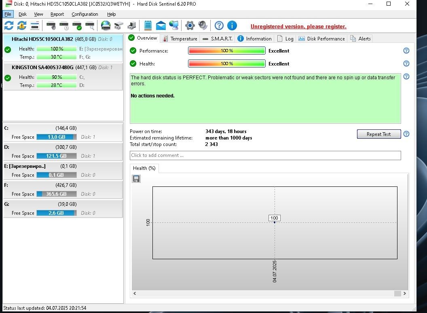
Task: Open the Disk menu
Action: click(23, 14)
